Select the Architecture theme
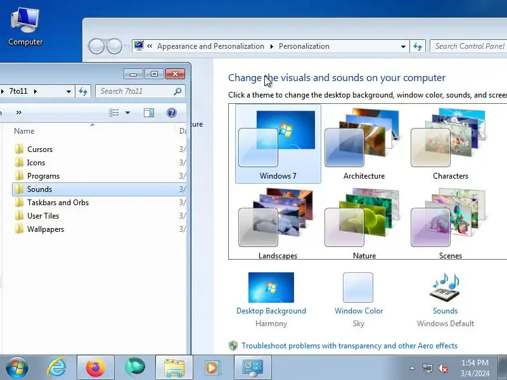 pos(364,144)
